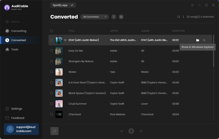Screen dimensions: 219x139
Task: Click the "Lover" album cell
Action: [144, 104]
